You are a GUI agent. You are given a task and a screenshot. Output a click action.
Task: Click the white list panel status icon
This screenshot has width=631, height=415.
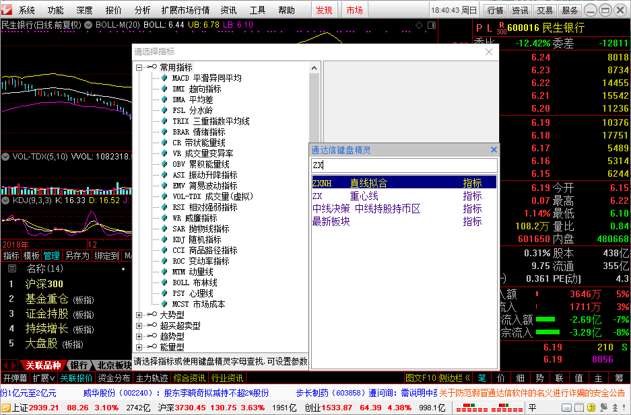579,408
